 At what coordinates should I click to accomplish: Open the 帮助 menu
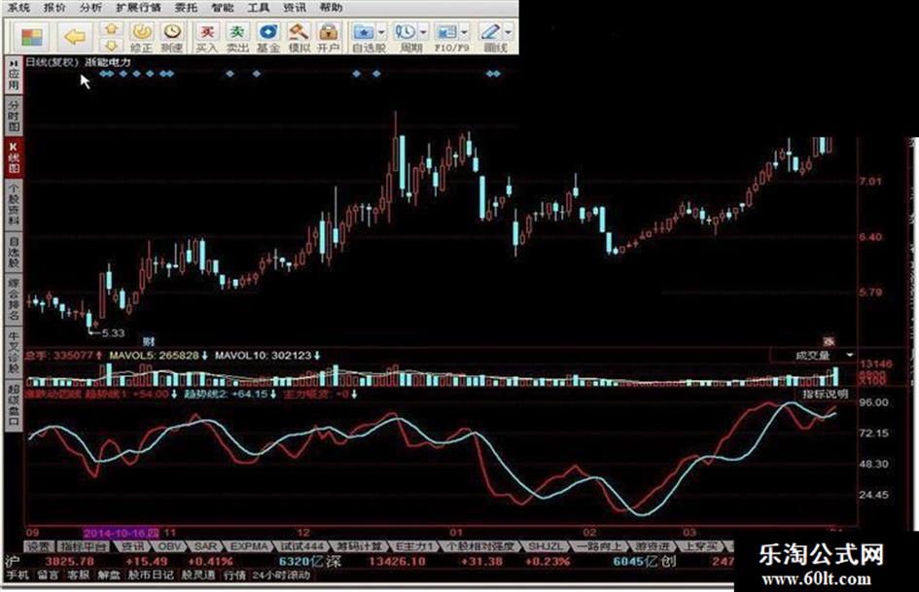(x=331, y=8)
